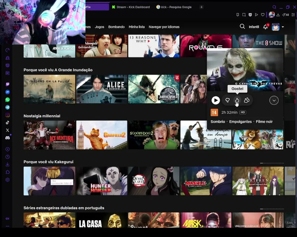Open browsing history clock icon in sidebar

7,157
